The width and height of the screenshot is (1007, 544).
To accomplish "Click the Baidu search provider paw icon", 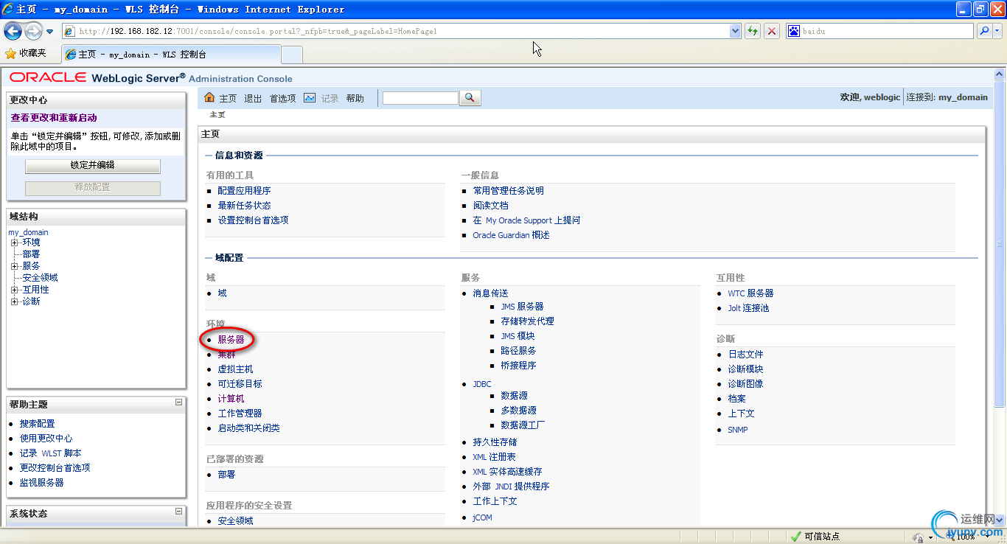I will (x=794, y=31).
